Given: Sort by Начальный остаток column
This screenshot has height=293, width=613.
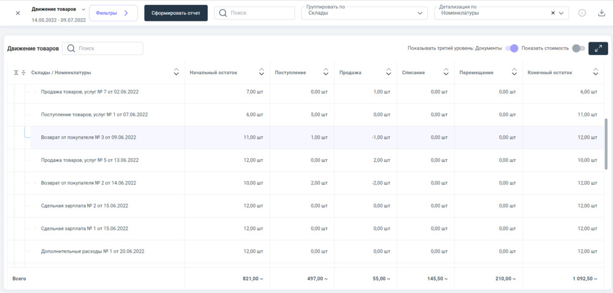Looking at the screenshot, I should point(261,72).
